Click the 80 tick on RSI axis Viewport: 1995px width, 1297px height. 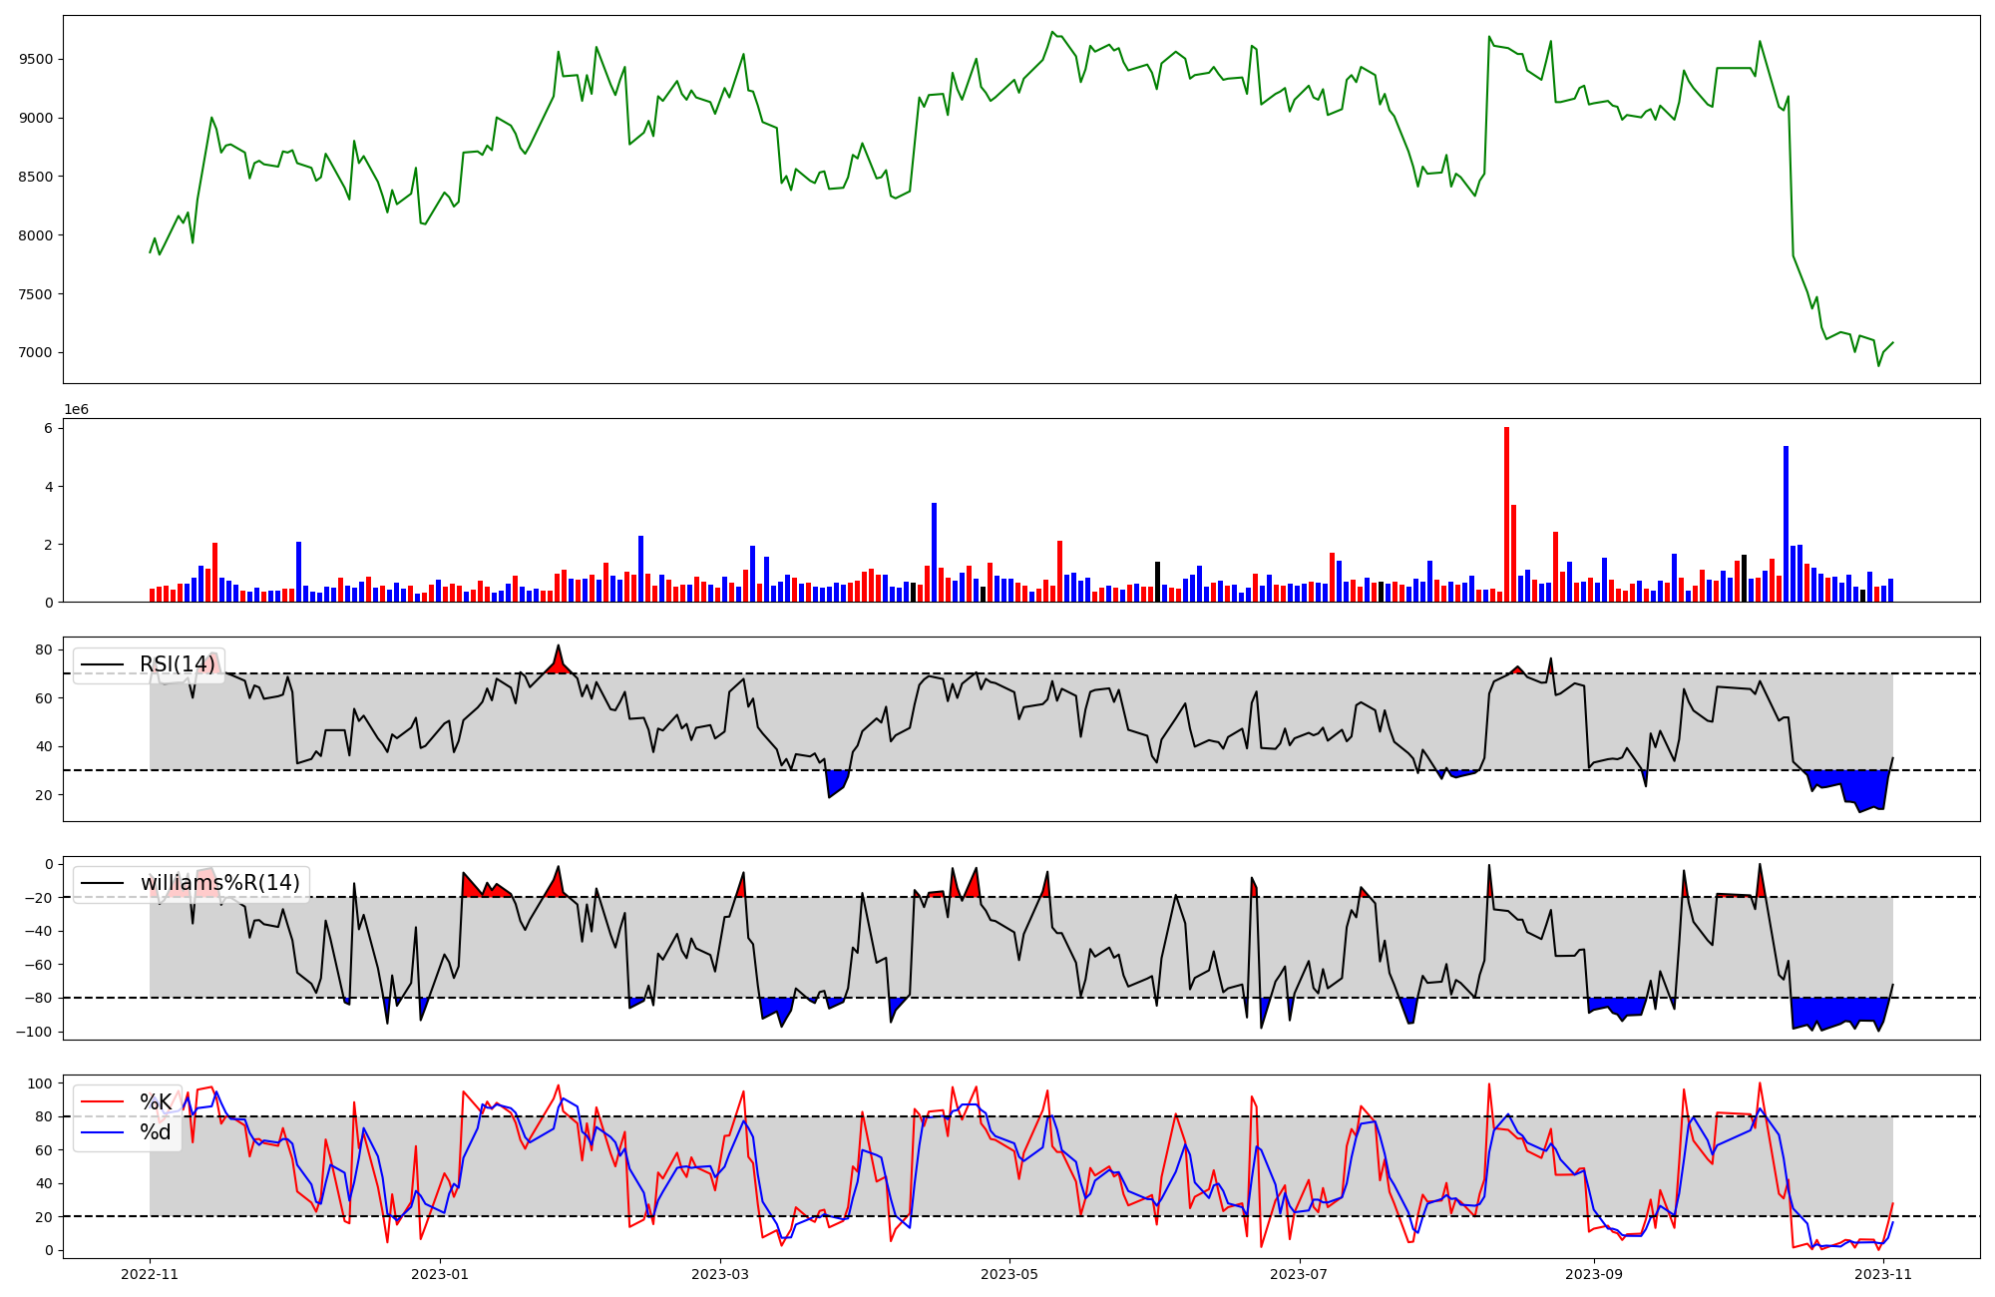(x=44, y=649)
